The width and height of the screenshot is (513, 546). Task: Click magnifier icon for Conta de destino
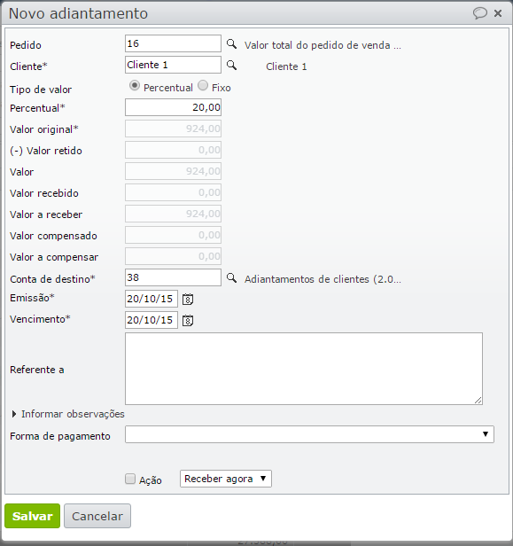[x=231, y=278]
